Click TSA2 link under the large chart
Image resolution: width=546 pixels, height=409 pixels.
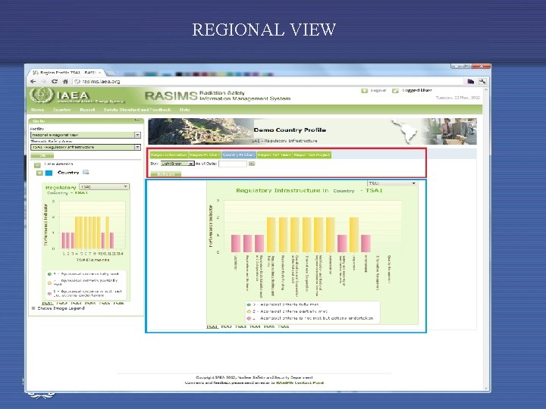point(226,326)
